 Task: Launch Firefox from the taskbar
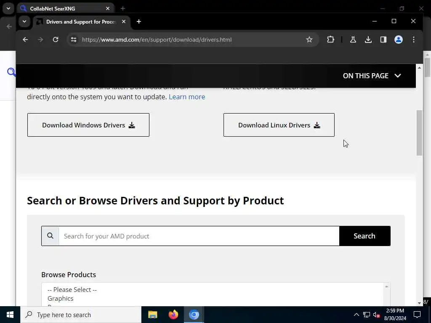pyautogui.click(x=173, y=315)
